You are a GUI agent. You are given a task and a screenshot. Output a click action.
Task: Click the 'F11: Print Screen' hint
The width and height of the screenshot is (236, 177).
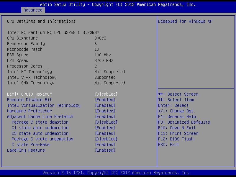[x=178, y=133]
